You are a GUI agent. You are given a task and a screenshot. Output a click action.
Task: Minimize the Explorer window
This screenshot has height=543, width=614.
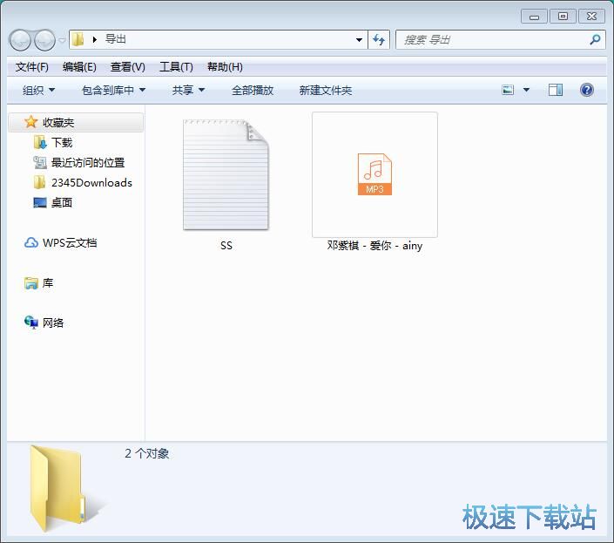pos(534,17)
